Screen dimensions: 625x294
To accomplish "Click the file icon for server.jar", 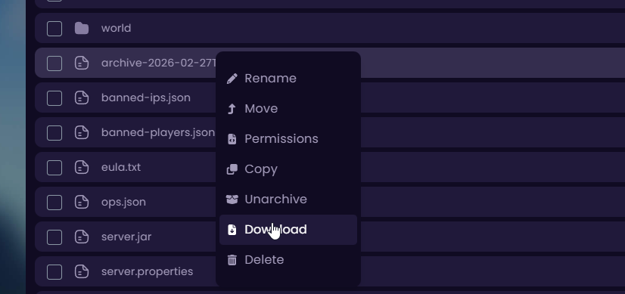I will click(x=82, y=237).
